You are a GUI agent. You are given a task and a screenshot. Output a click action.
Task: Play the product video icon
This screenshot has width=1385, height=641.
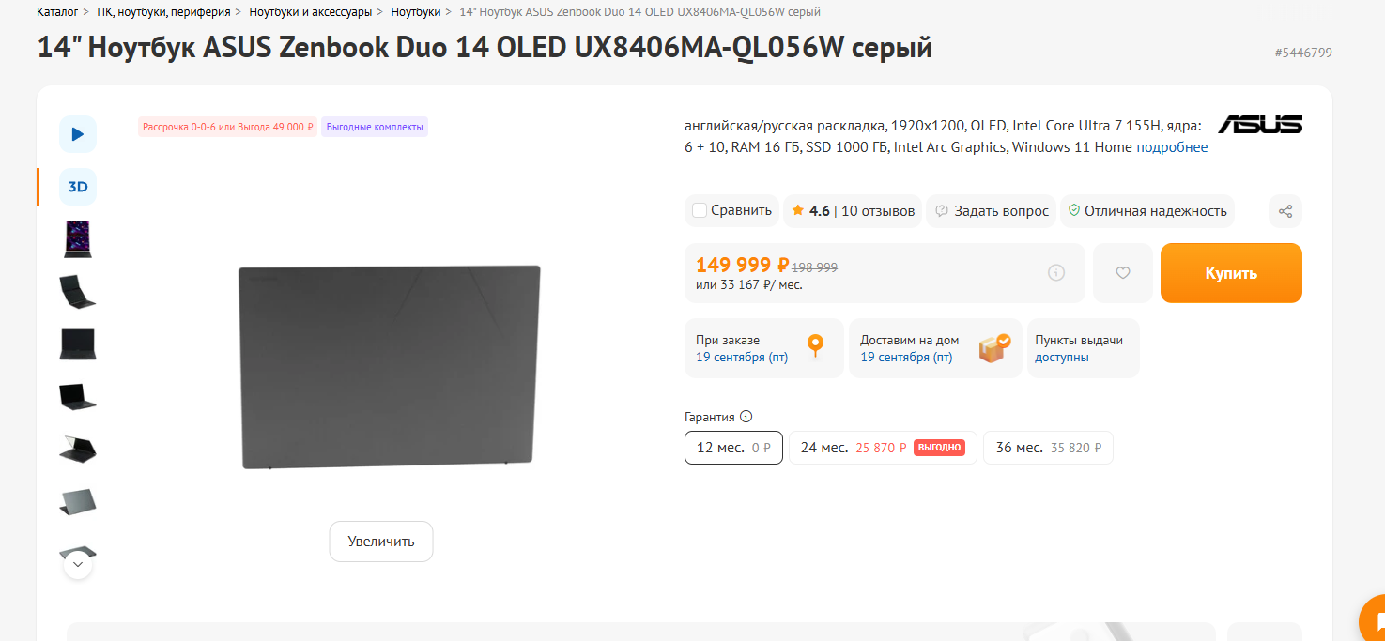[x=78, y=134]
